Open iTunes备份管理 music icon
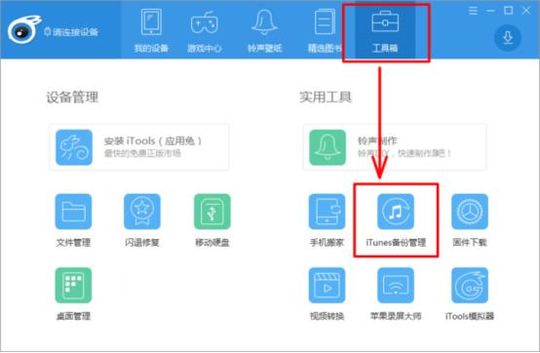The height and width of the screenshot is (353, 540). point(396,212)
